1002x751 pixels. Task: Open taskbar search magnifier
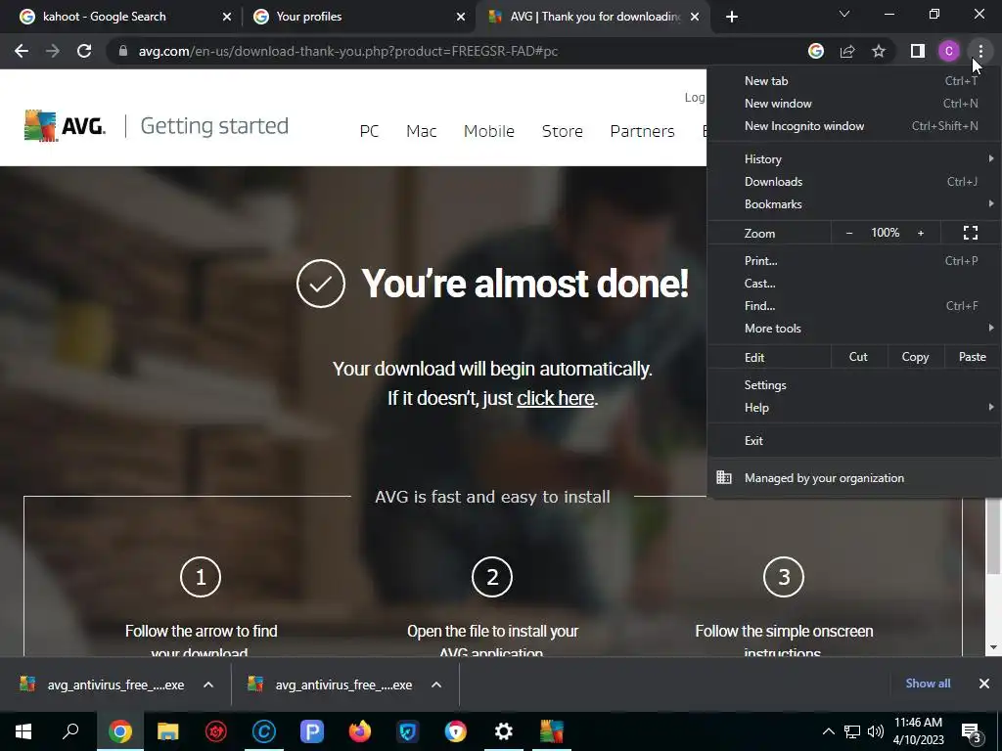[x=70, y=731]
